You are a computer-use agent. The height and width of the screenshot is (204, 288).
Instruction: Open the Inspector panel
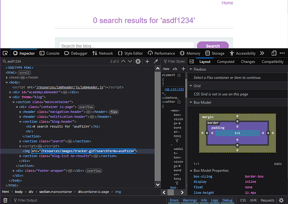pos(24,53)
